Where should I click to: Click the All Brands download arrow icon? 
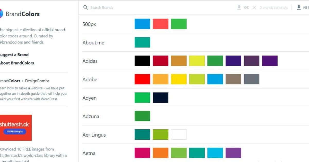pyautogui.click(x=299, y=7)
